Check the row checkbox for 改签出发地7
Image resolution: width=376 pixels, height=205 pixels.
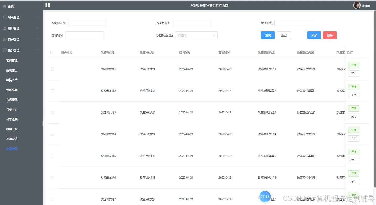tap(52, 199)
